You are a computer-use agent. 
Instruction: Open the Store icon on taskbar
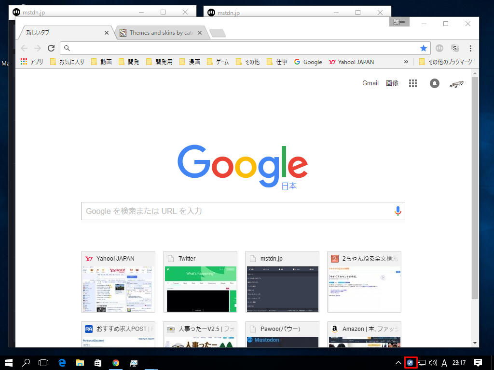98,363
